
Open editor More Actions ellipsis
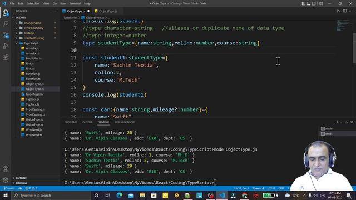pyautogui.click(x=351, y=11)
